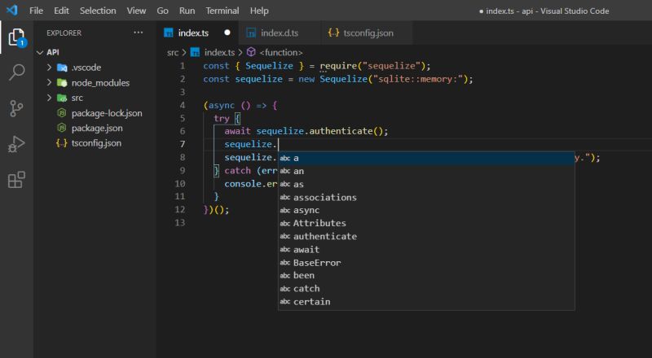Select the node_modules folder
The height and width of the screenshot is (358, 652).
coord(100,83)
